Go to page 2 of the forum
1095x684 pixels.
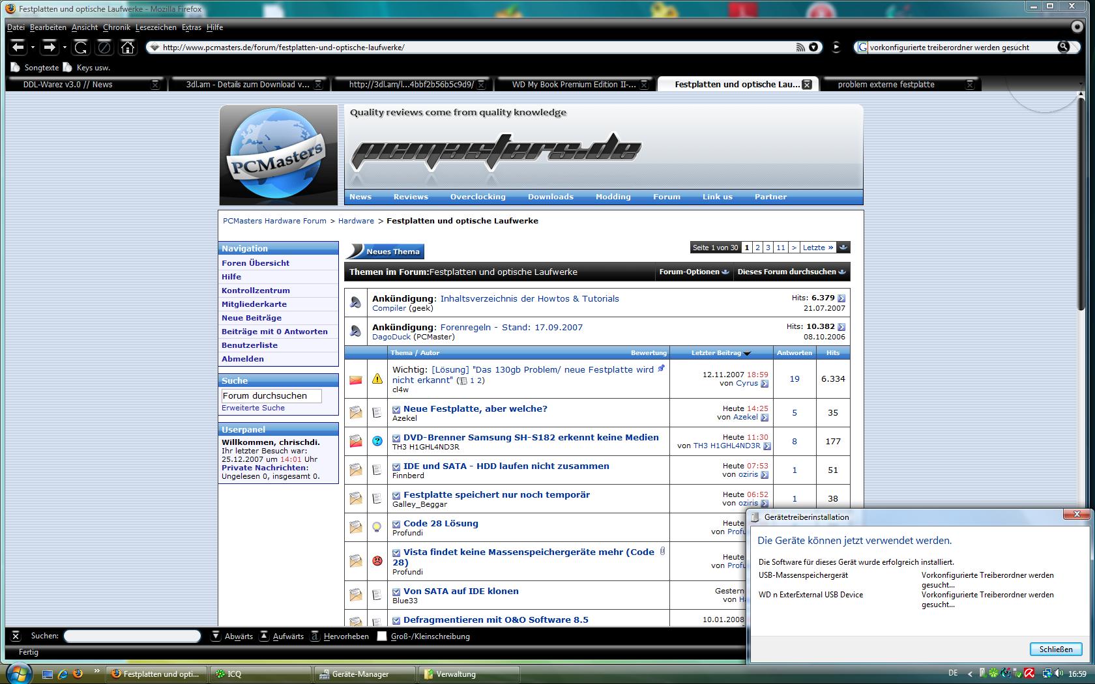pos(757,248)
